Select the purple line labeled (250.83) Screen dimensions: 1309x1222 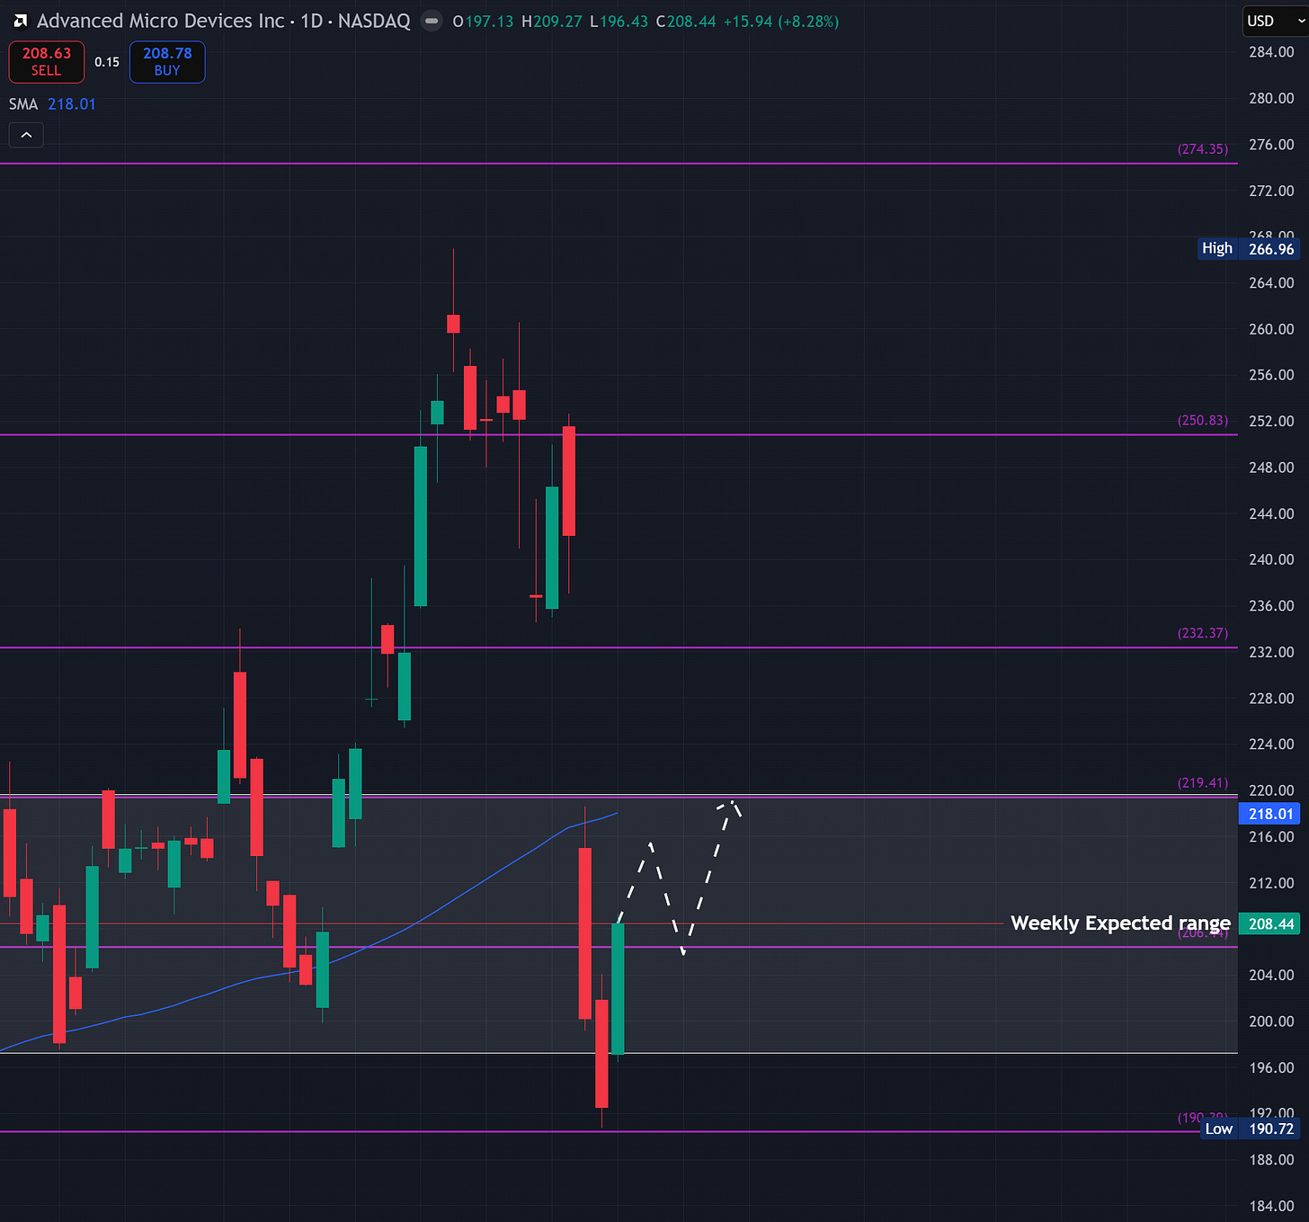click(619, 435)
